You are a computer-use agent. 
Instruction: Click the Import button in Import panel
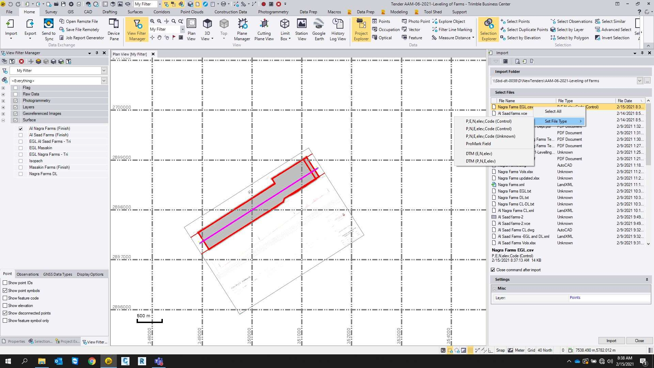point(611,340)
